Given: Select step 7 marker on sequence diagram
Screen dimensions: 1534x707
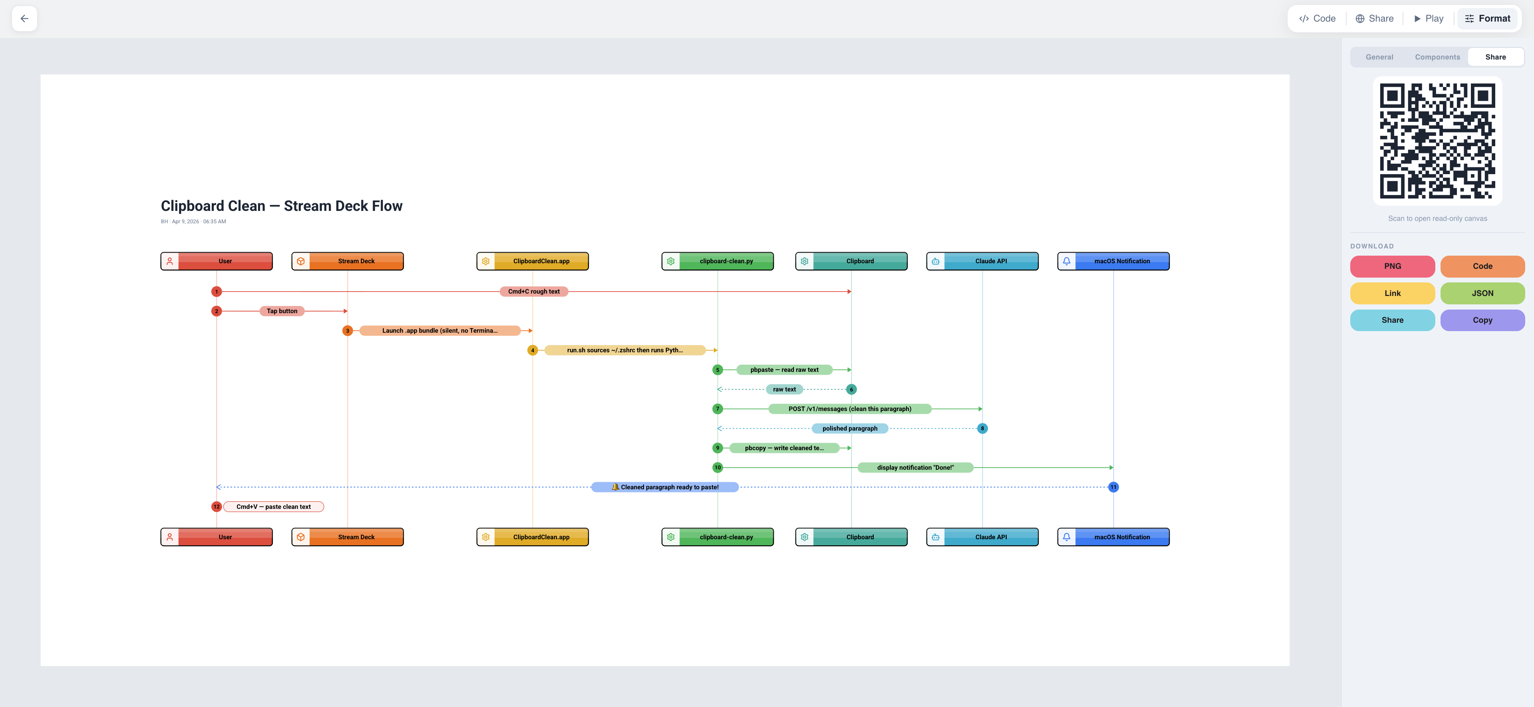Looking at the screenshot, I should 717,409.
